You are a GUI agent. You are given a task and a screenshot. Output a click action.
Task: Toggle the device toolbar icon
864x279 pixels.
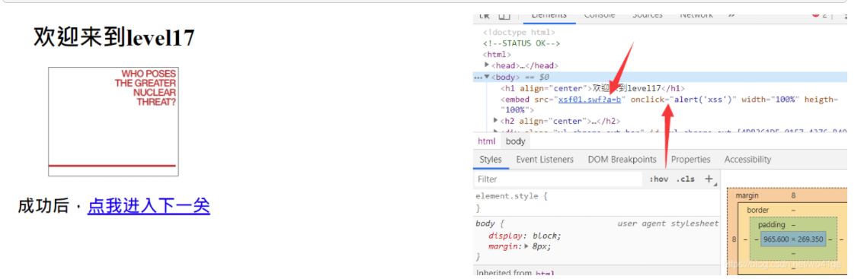[504, 17]
